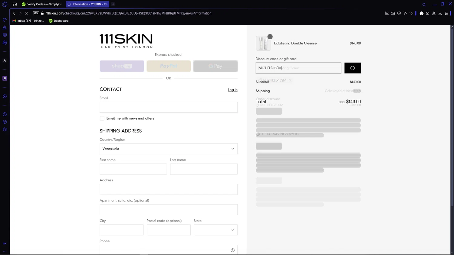Choose Shop Pay express checkout
454x255 pixels.
tap(122, 66)
